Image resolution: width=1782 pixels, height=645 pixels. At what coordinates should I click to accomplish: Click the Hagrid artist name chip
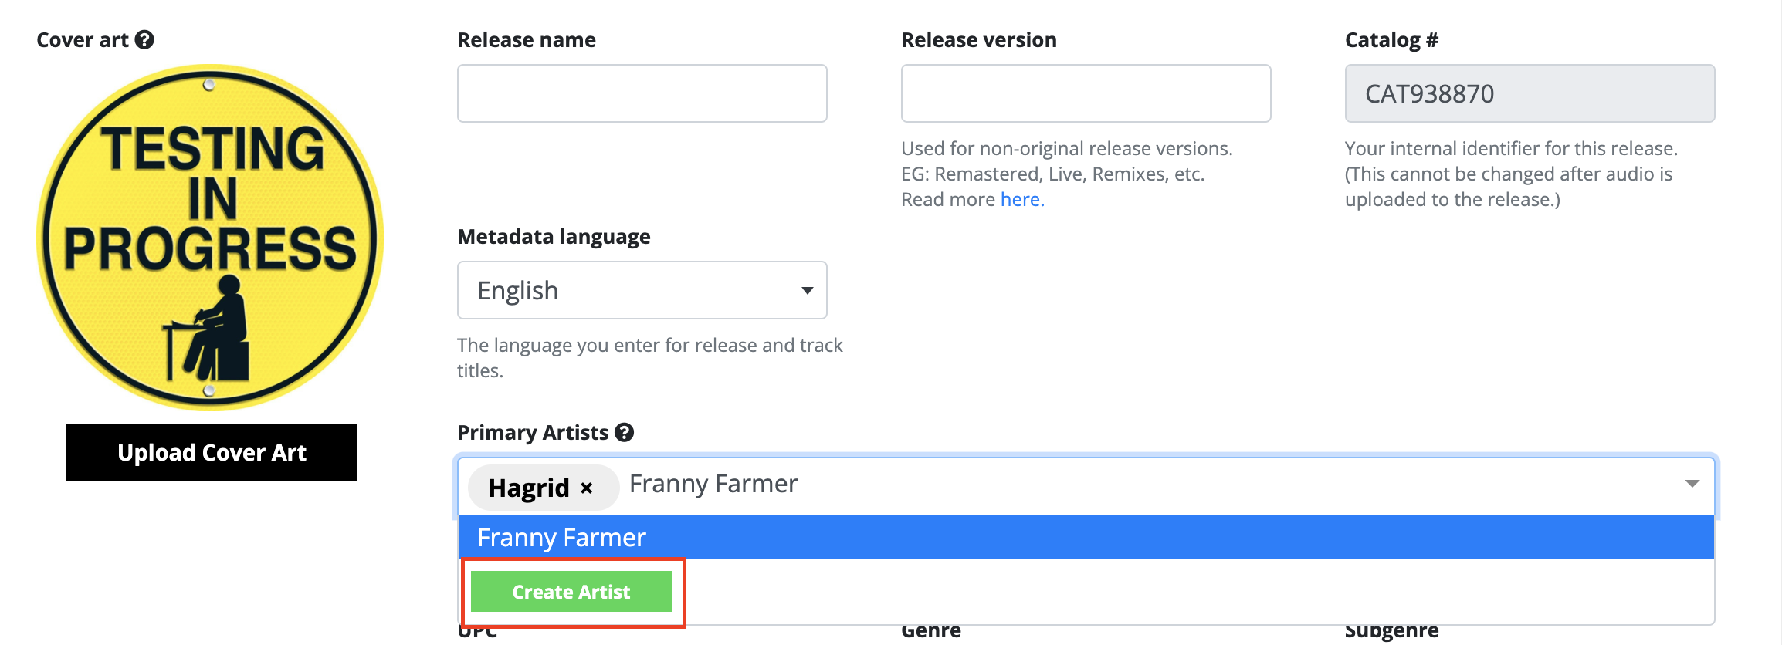click(529, 488)
